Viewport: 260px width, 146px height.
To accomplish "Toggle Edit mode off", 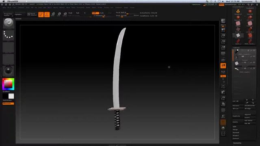I will coord(41,15).
